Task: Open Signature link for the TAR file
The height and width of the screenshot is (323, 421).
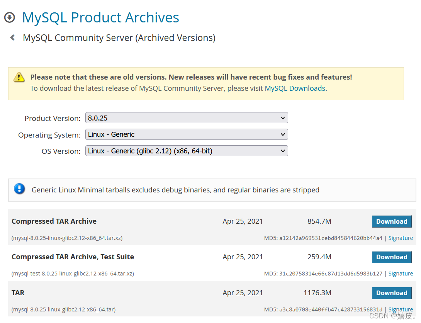Action: tap(401, 309)
